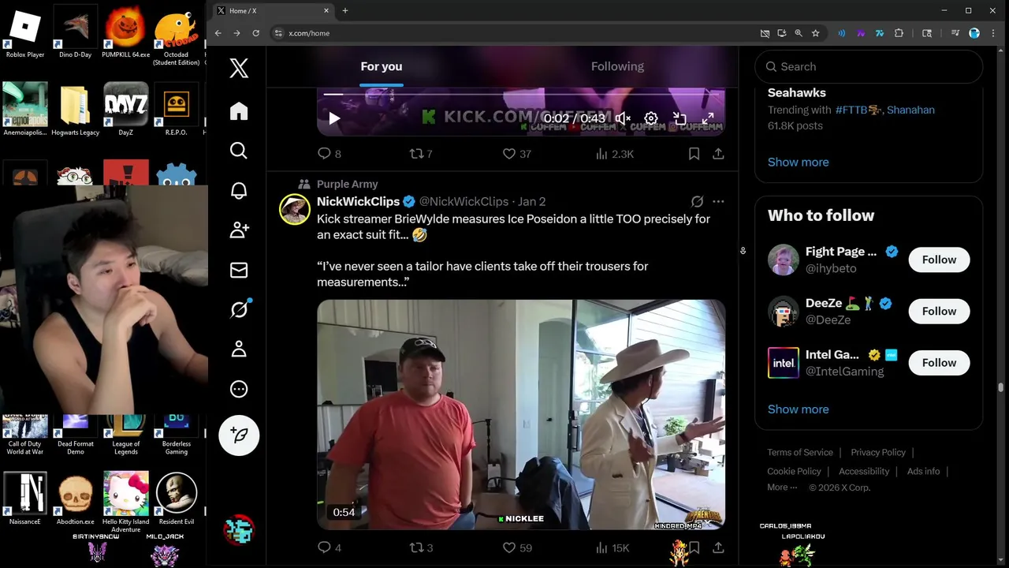Play the Kick Cuffem video

pyautogui.click(x=334, y=119)
